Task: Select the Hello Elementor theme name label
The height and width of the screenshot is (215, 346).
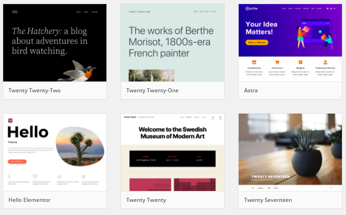Action: [29, 200]
